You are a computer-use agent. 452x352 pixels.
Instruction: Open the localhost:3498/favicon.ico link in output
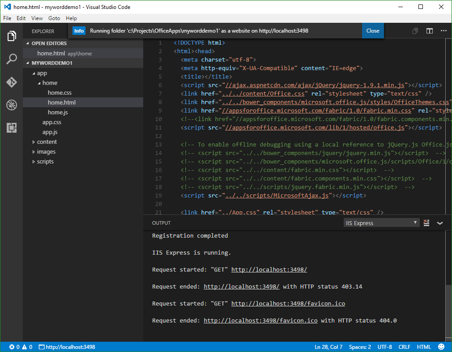tap(288, 303)
